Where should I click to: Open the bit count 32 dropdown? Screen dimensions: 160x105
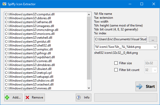pyautogui.click(x=155, y=70)
